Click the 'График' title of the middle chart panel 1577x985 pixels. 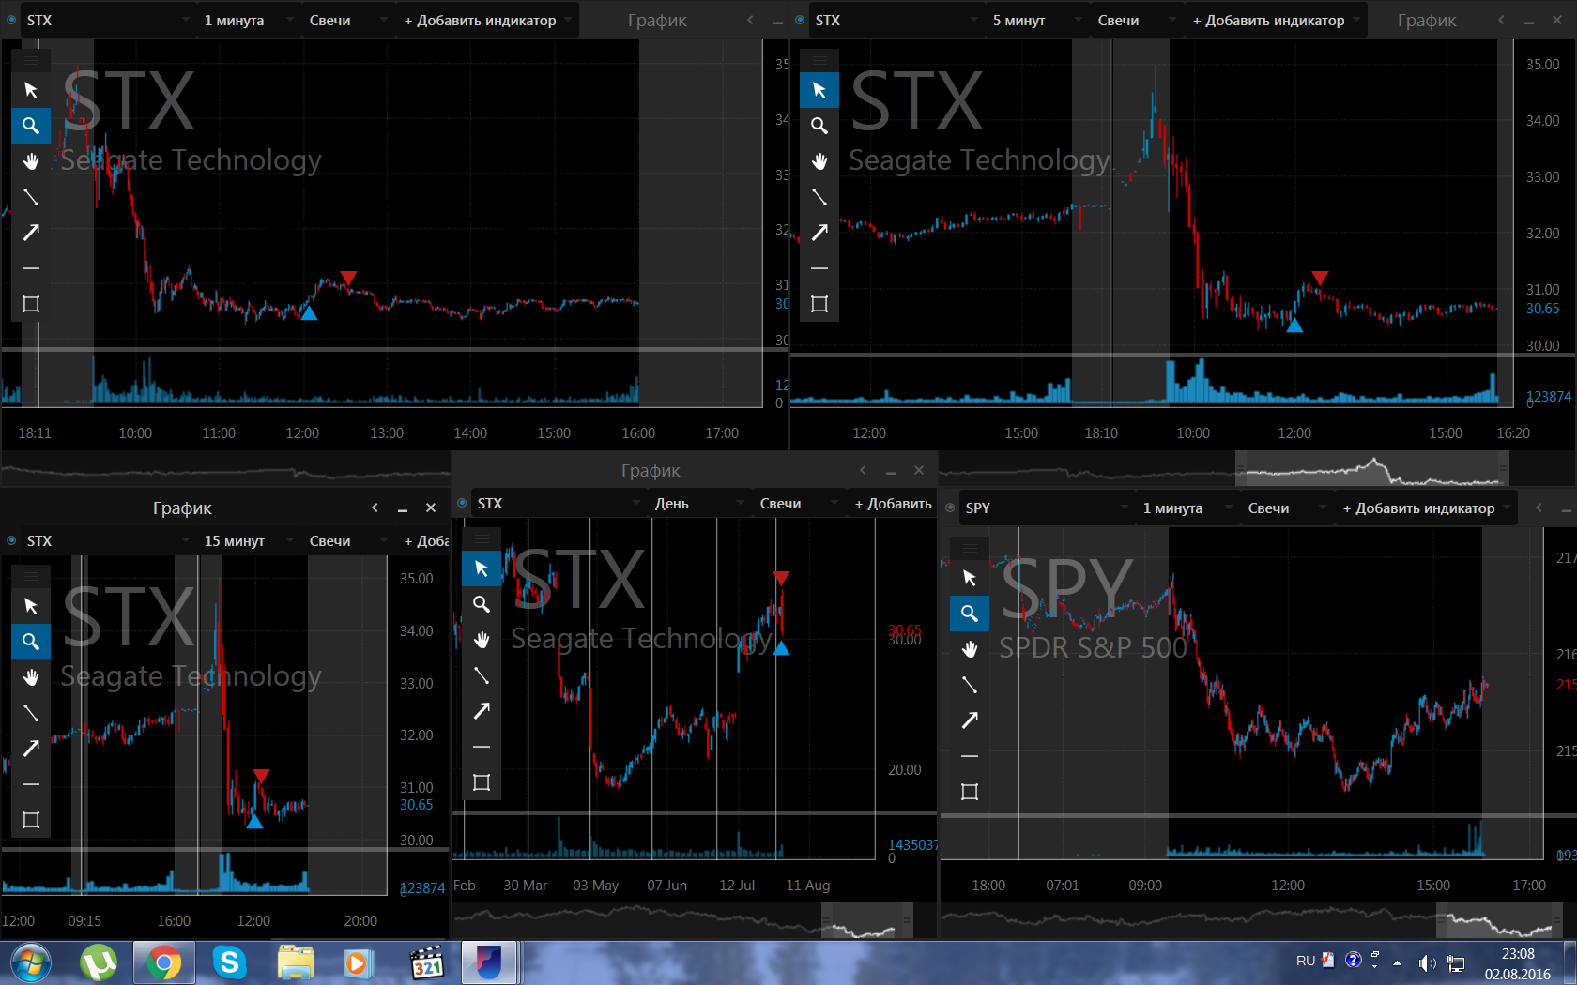tap(651, 470)
